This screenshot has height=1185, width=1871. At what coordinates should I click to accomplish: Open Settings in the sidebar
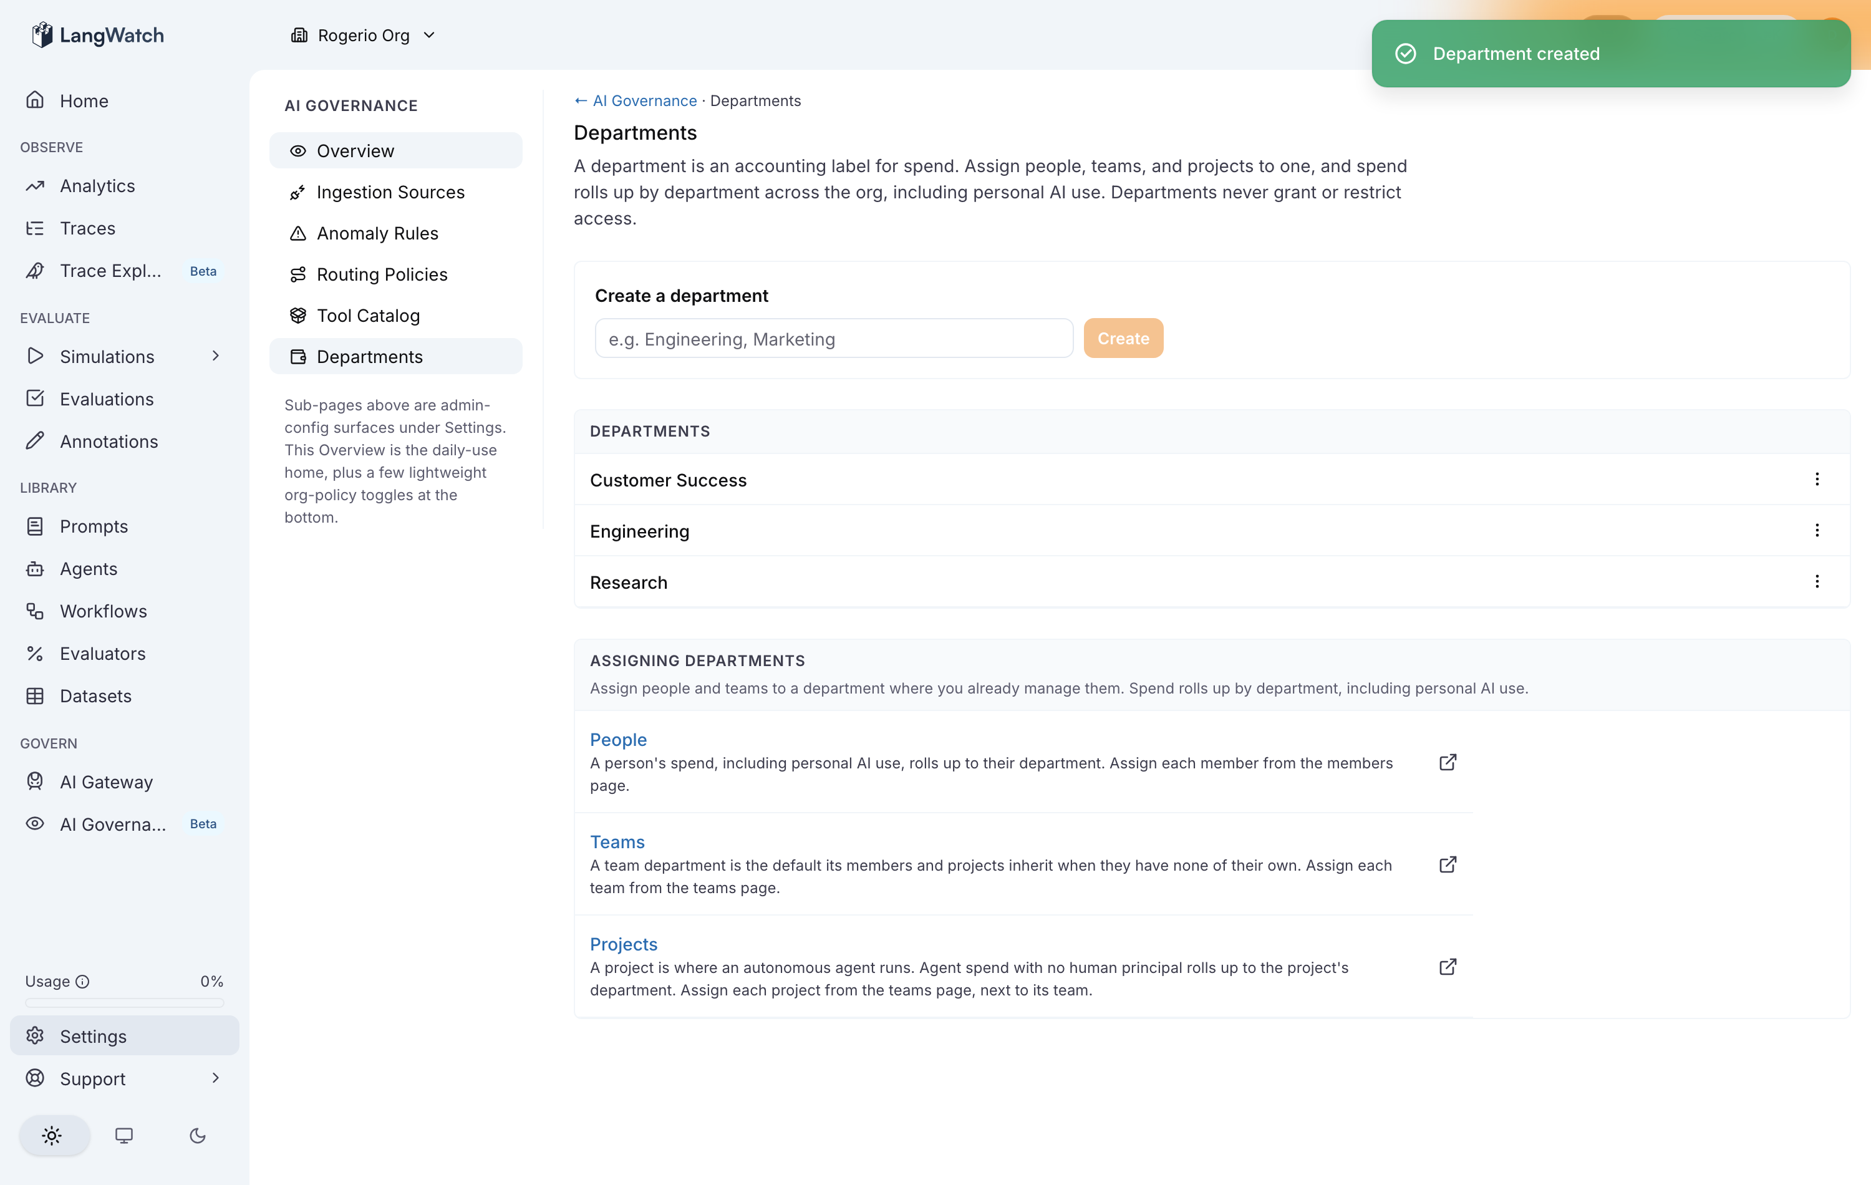coord(124,1036)
